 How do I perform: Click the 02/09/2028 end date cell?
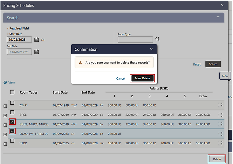click(90, 134)
